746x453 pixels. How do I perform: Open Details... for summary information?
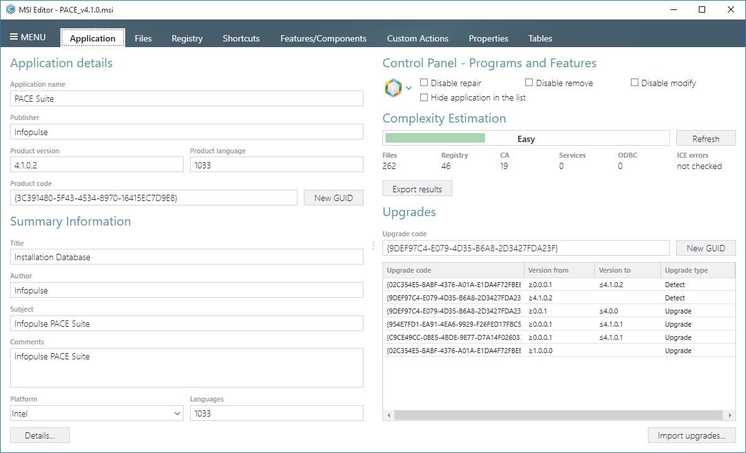click(40, 435)
